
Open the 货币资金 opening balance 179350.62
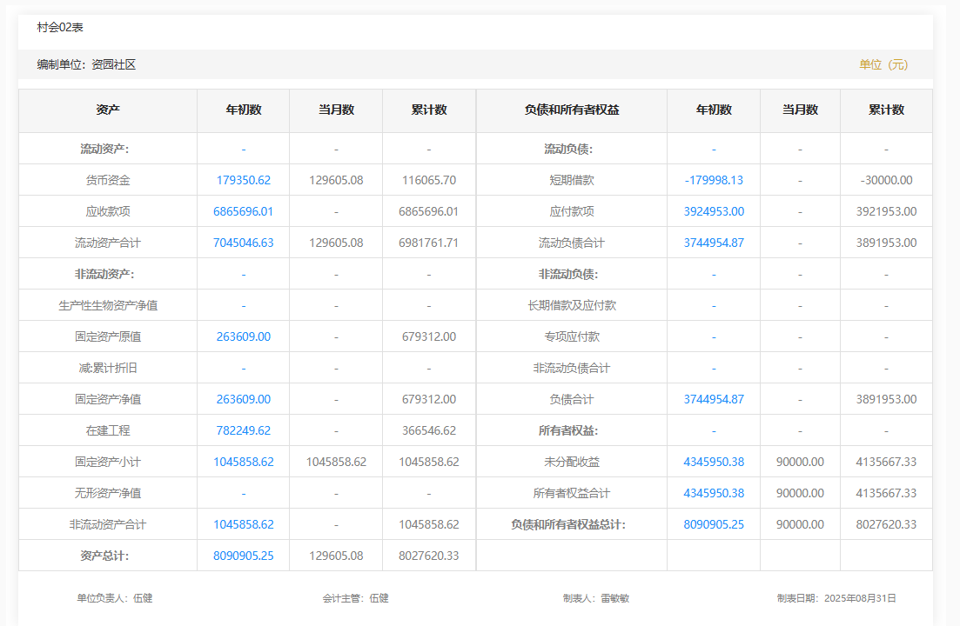tap(243, 180)
